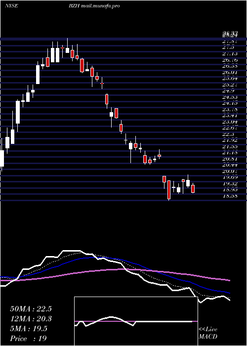Select the 21.55 price axis label
This screenshot has height=346, width=247.
coord(230,146)
